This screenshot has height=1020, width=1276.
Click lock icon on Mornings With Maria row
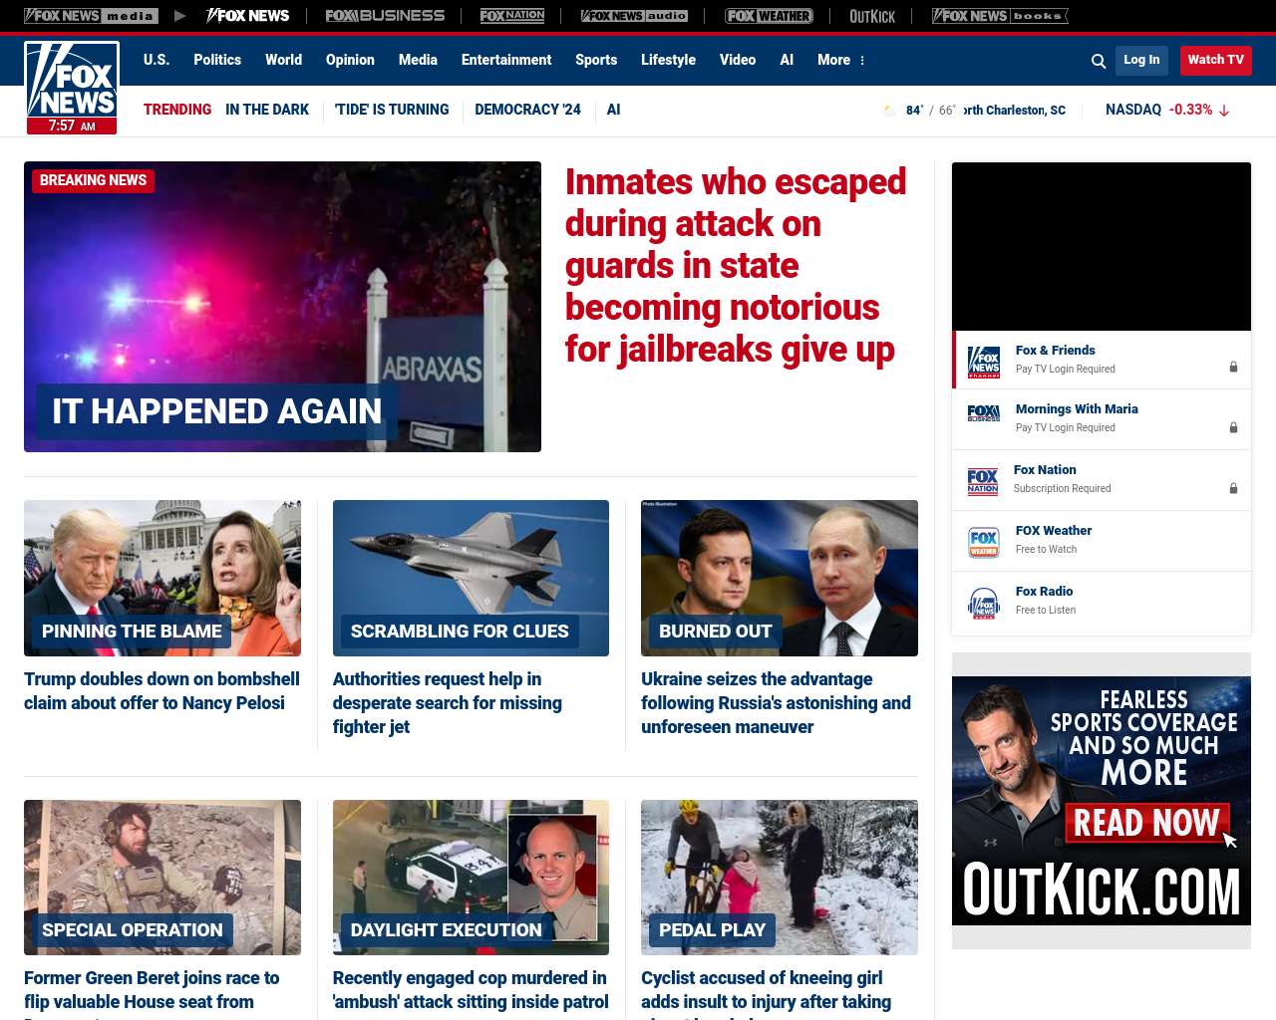coord(1233,427)
